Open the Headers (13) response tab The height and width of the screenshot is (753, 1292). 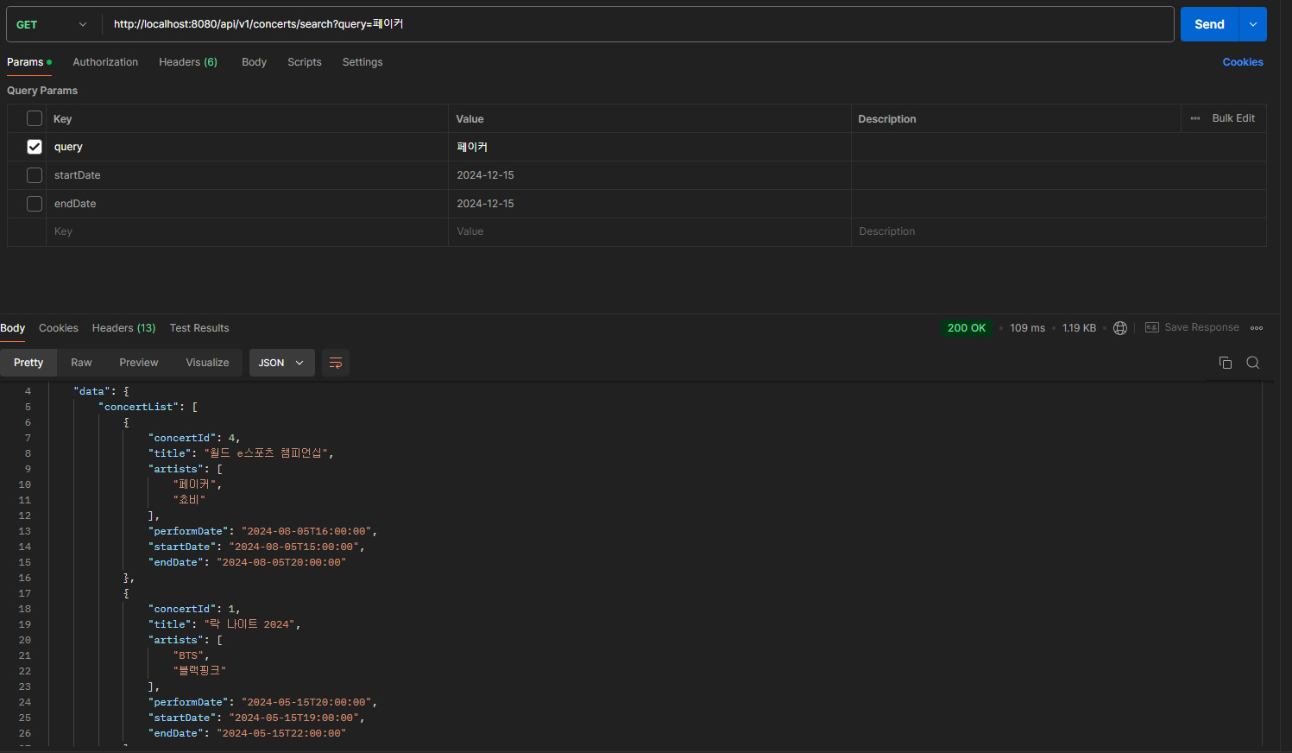tap(123, 327)
